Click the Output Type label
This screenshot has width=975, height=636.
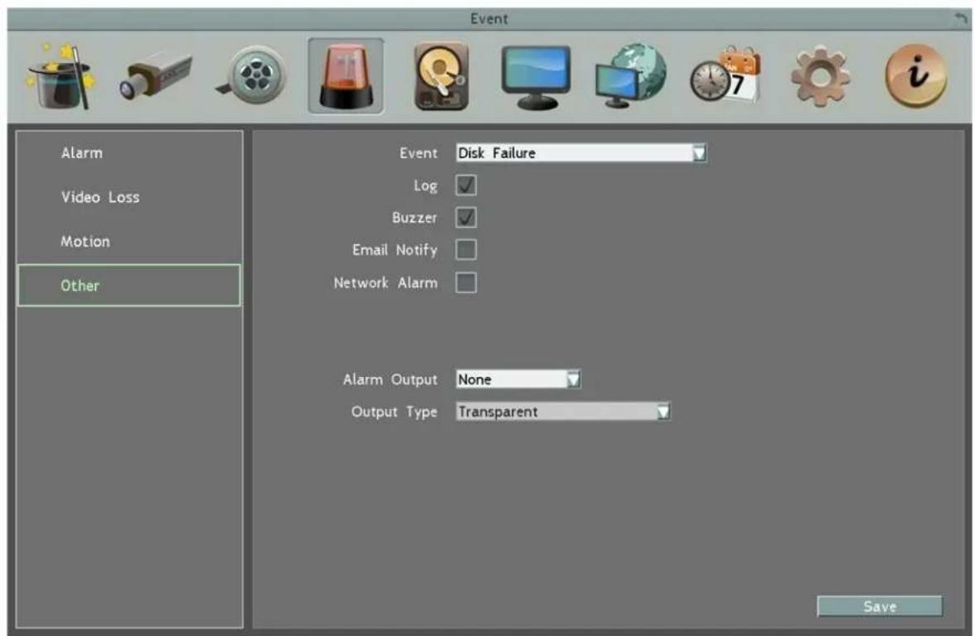click(x=395, y=412)
